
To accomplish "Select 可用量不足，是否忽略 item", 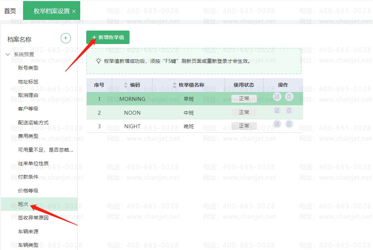I will [x=45, y=150].
